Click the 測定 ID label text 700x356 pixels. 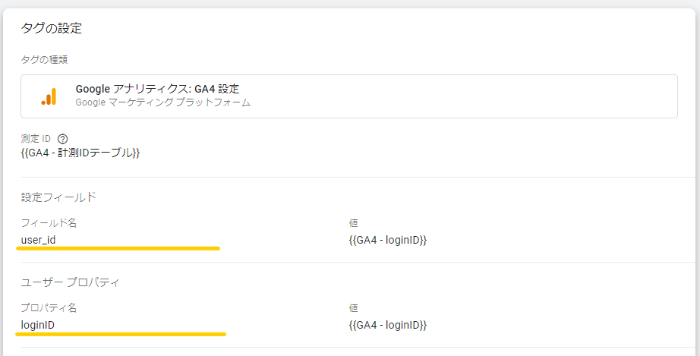click(x=36, y=139)
